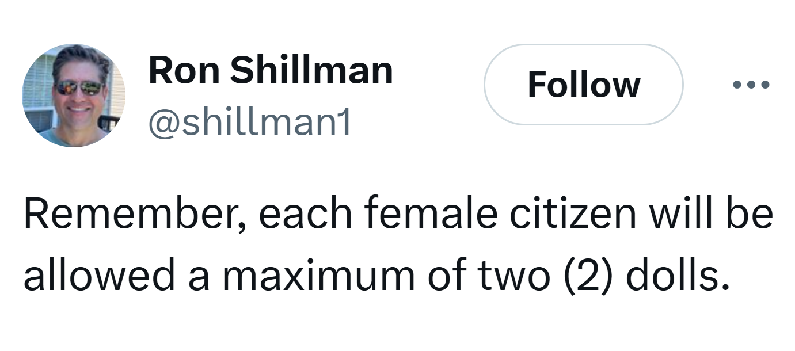795x351 pixels.
Task: Open Ron Shillman's profile picture
Action: (x=74, y=96)
